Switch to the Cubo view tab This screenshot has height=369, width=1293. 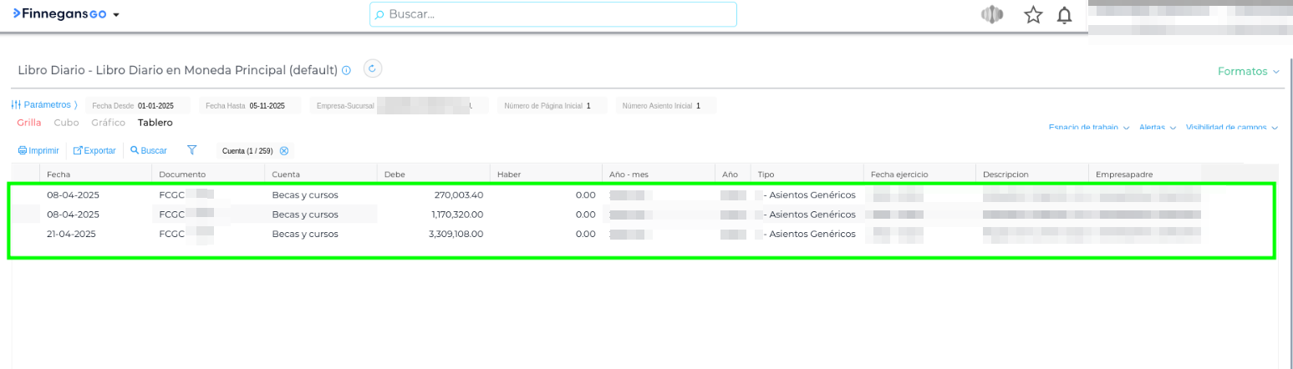[x=66, y=123]
